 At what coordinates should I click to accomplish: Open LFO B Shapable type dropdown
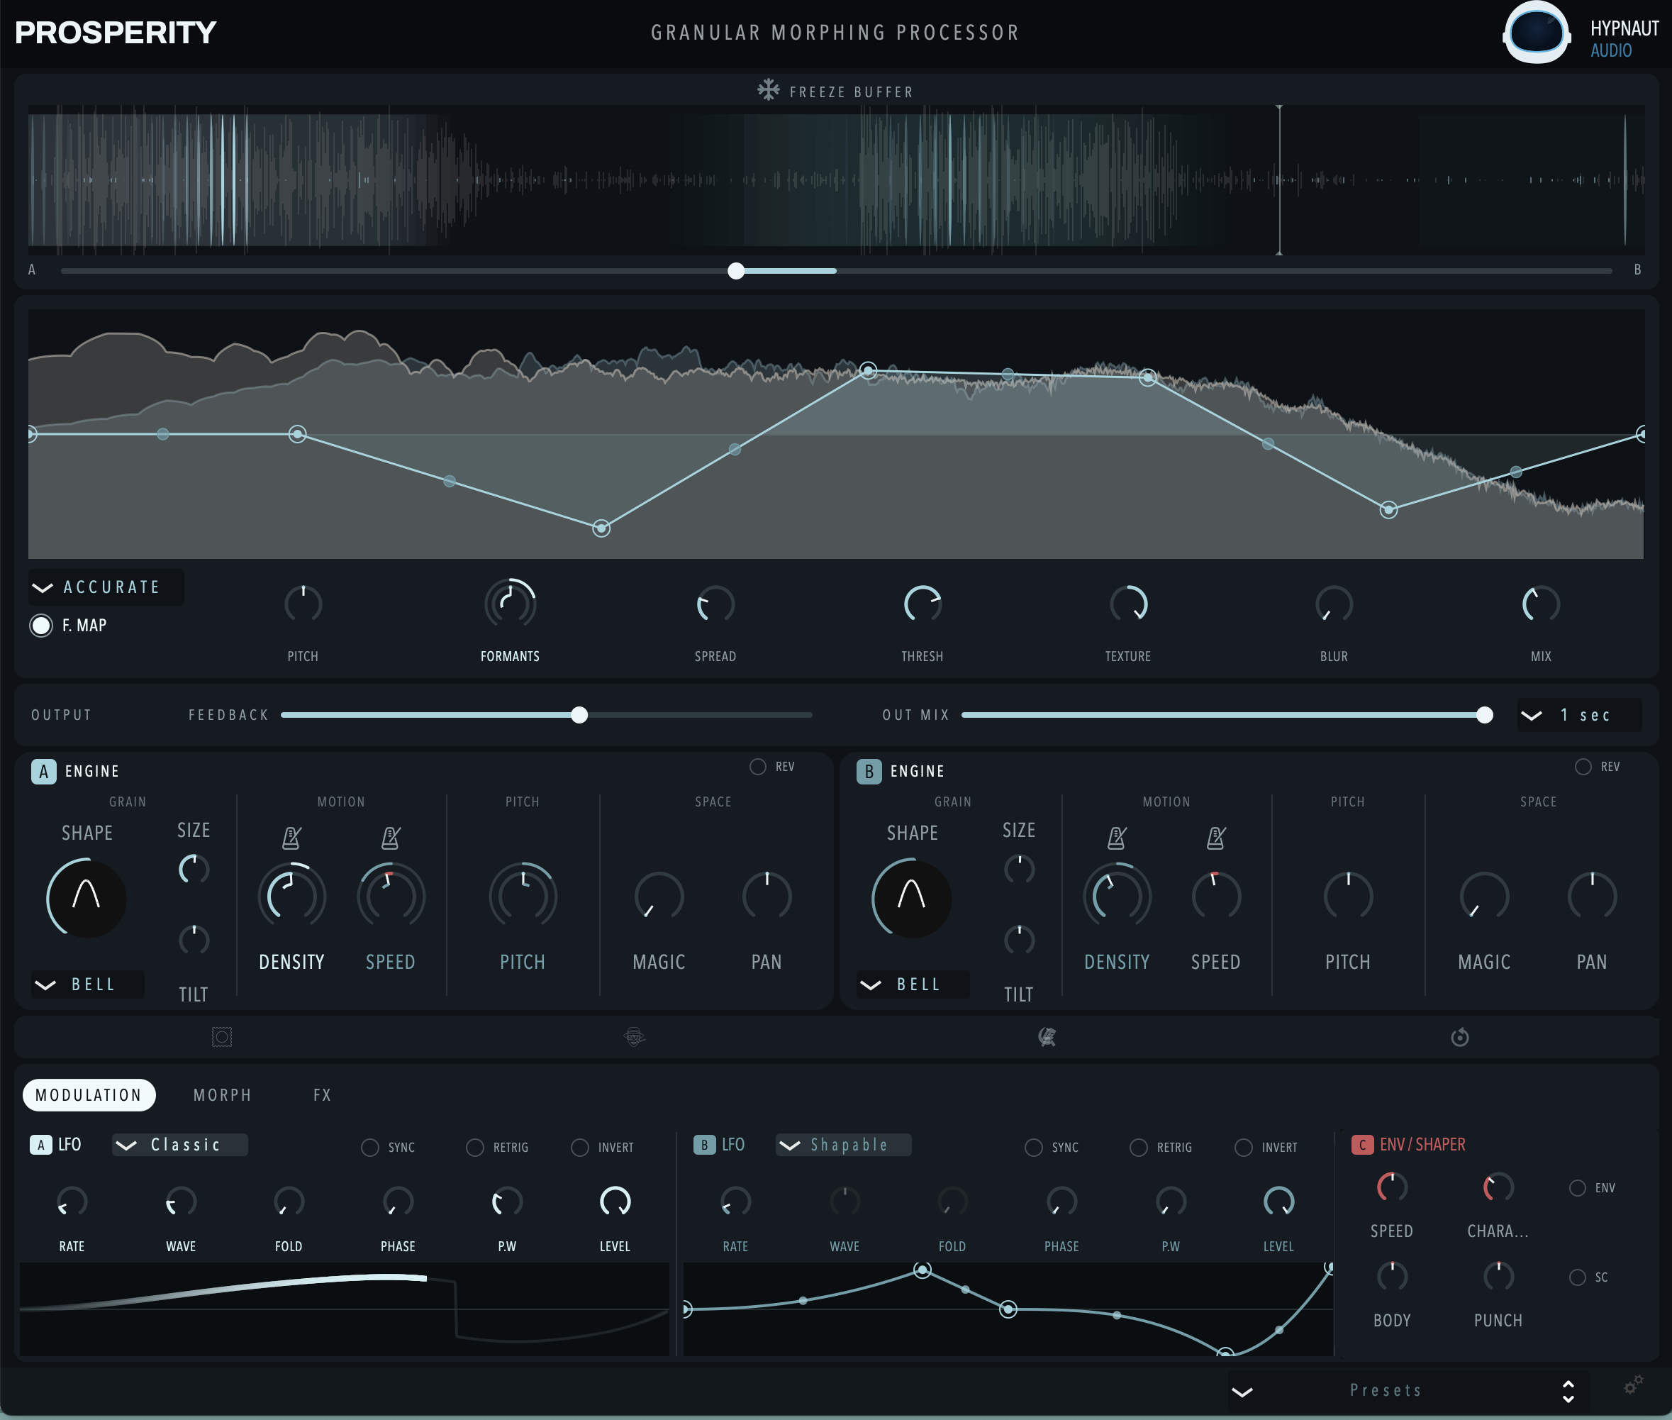coord(843,1145)
